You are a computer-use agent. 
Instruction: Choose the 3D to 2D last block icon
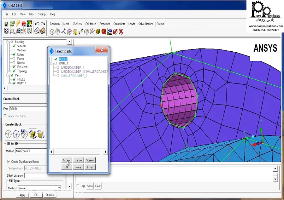41,134
